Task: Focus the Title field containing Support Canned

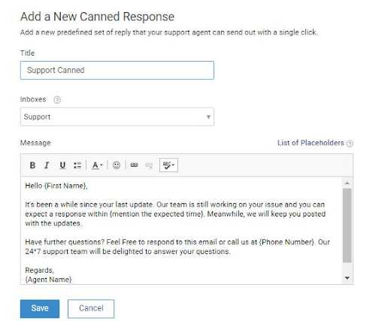Action: click(117, 70)
